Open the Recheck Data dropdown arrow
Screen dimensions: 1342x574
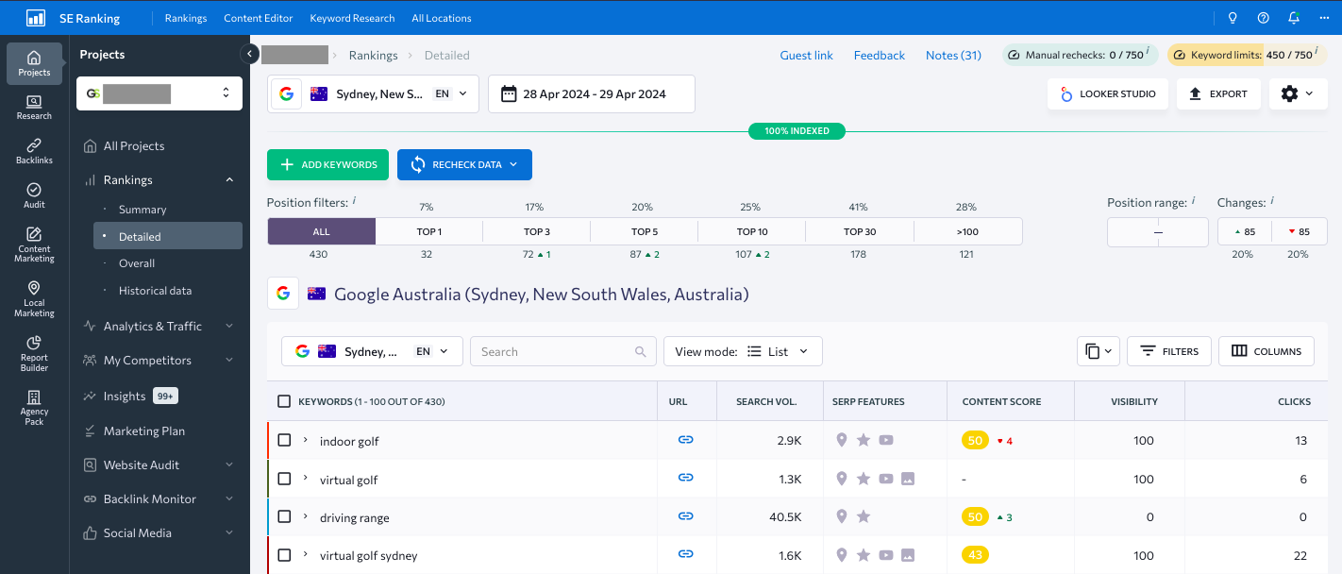click(x=515, y=164)
